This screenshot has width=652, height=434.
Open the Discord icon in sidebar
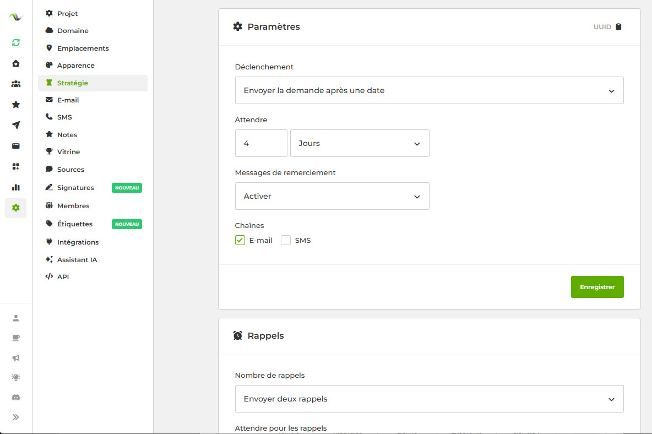(x=16, y=397)
